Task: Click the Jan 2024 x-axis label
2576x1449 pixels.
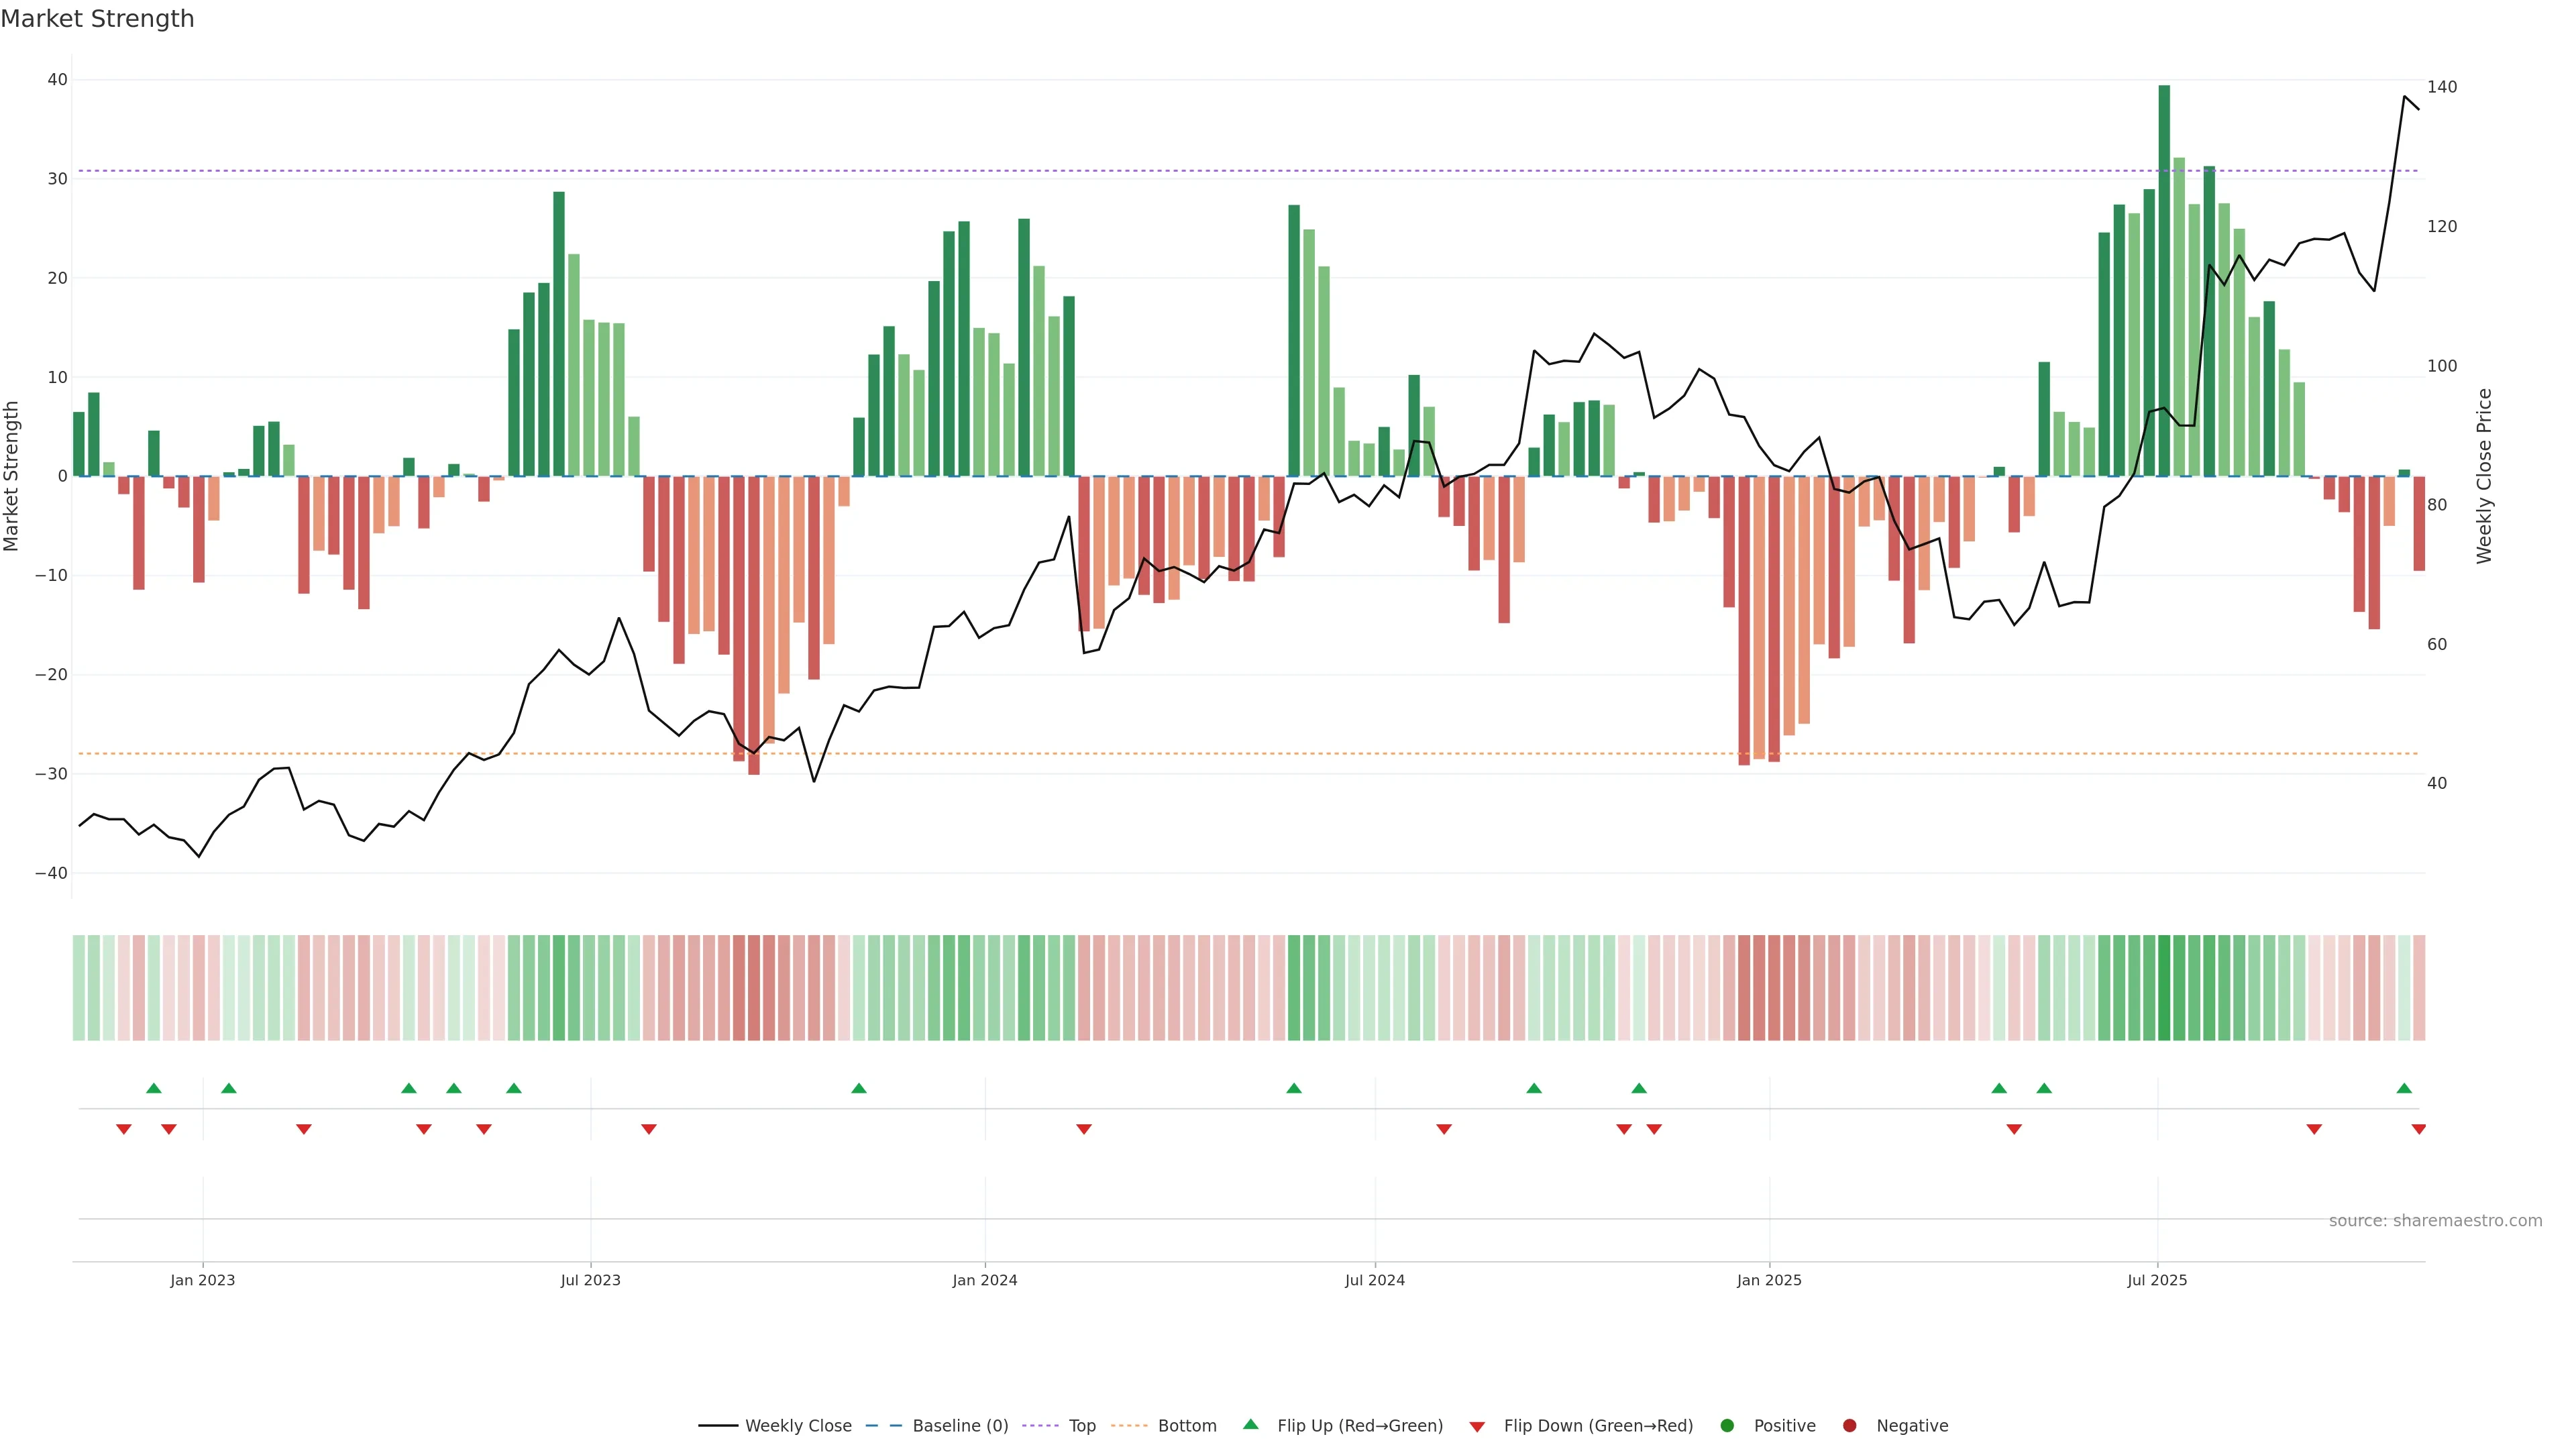Action: coord(984,1280)
